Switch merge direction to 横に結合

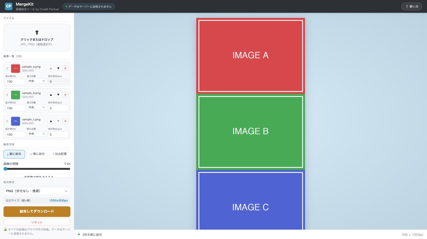[x=37, y=154]
